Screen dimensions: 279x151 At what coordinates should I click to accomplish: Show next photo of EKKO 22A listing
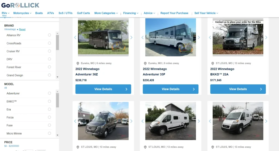(266, 37)
